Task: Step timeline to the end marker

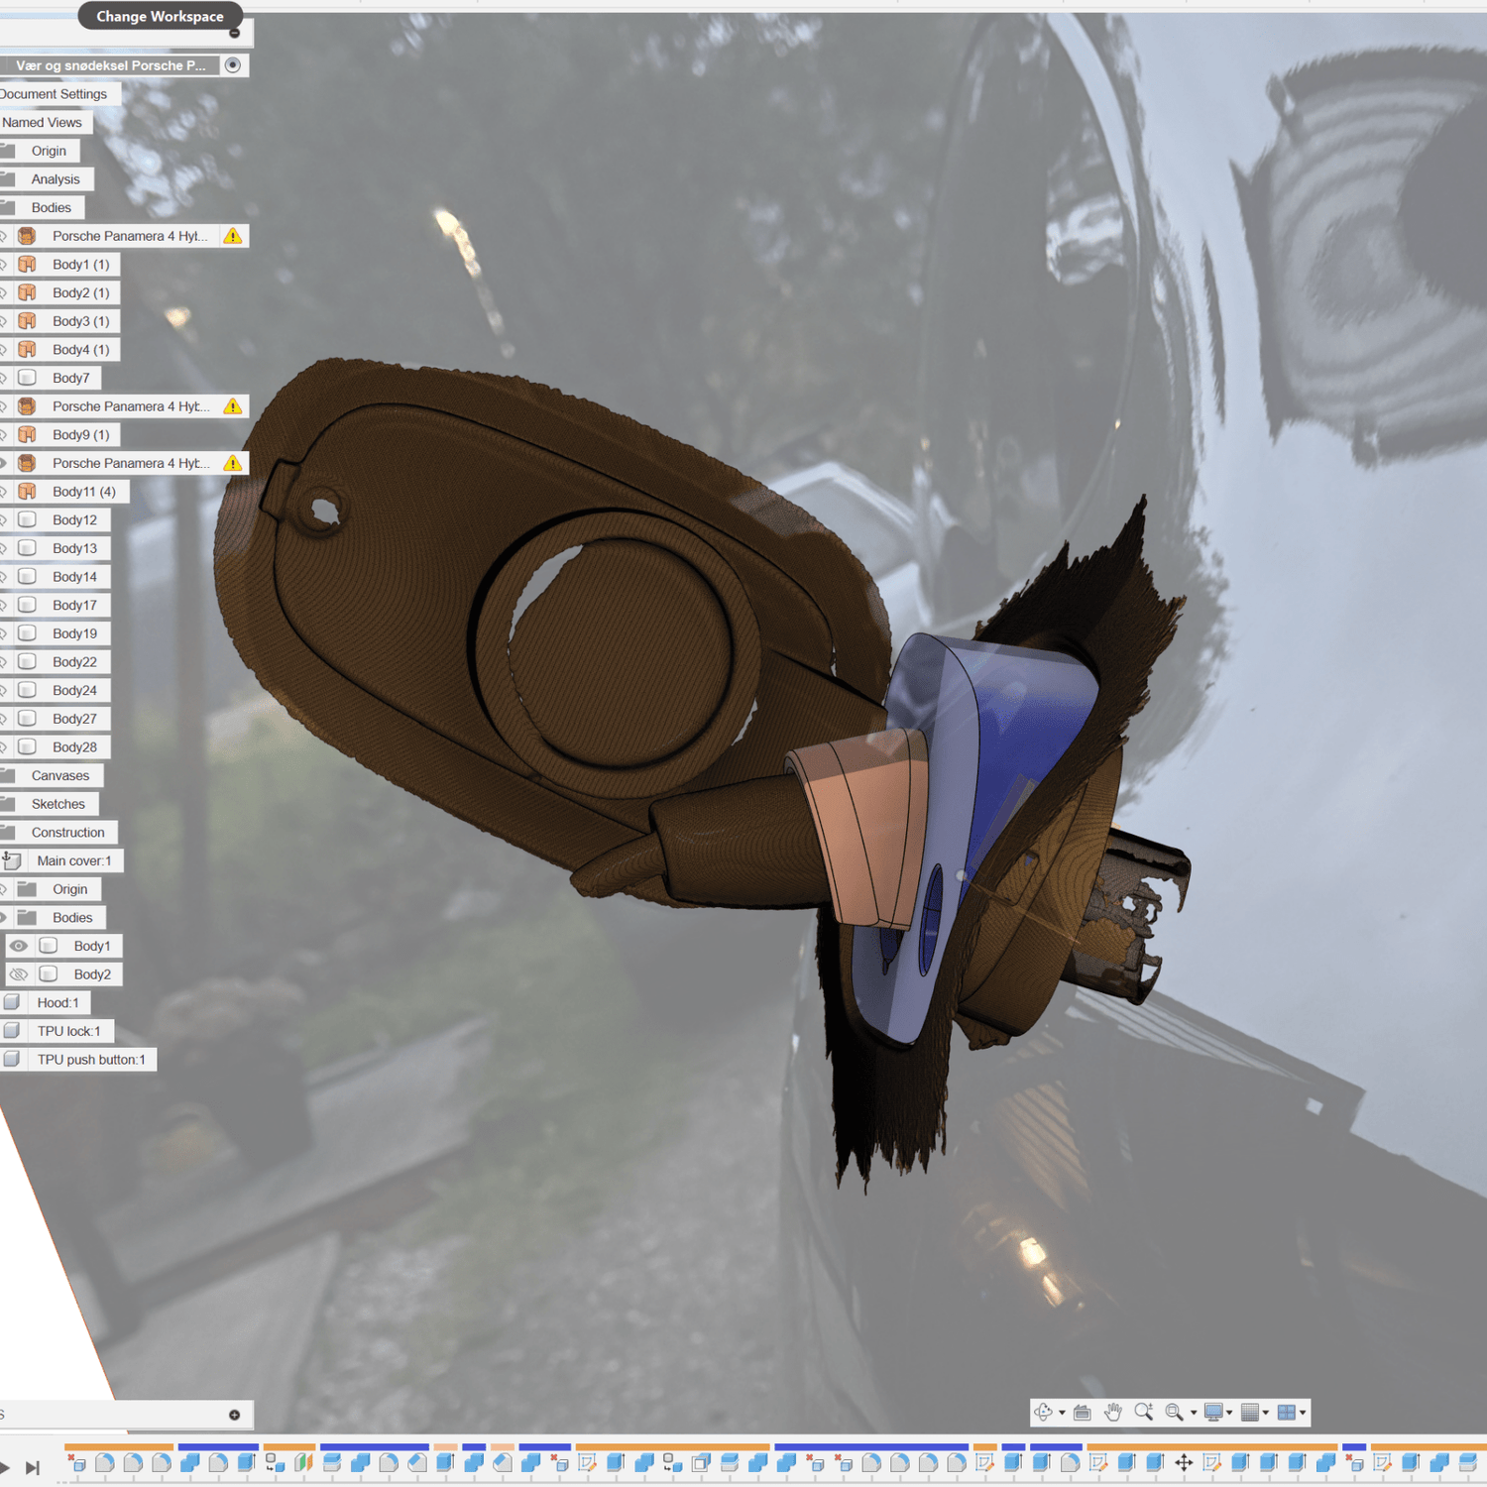Action: point(33,1467)
